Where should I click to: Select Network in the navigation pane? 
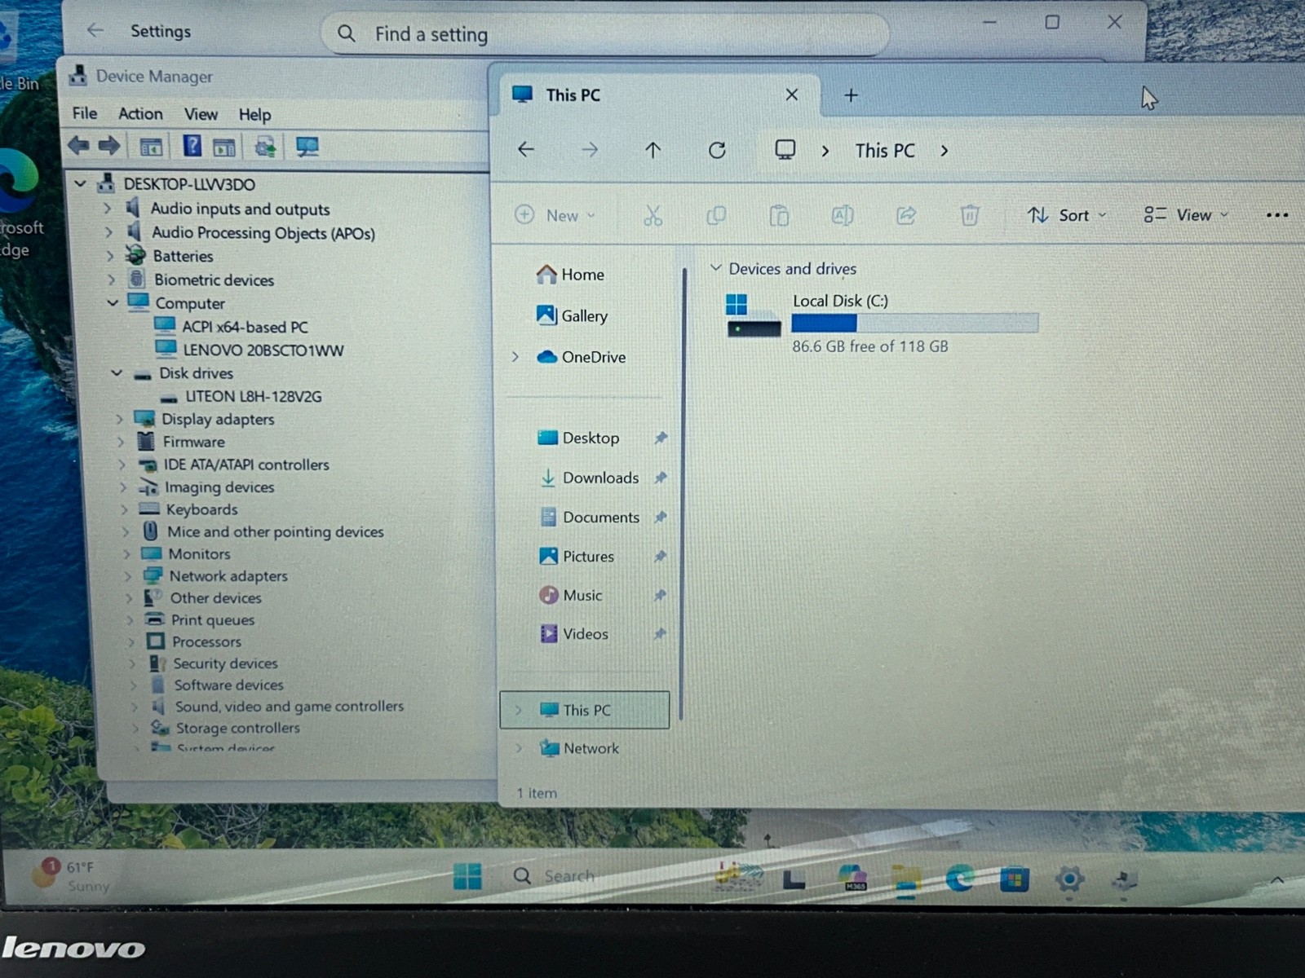coord(579,748)
